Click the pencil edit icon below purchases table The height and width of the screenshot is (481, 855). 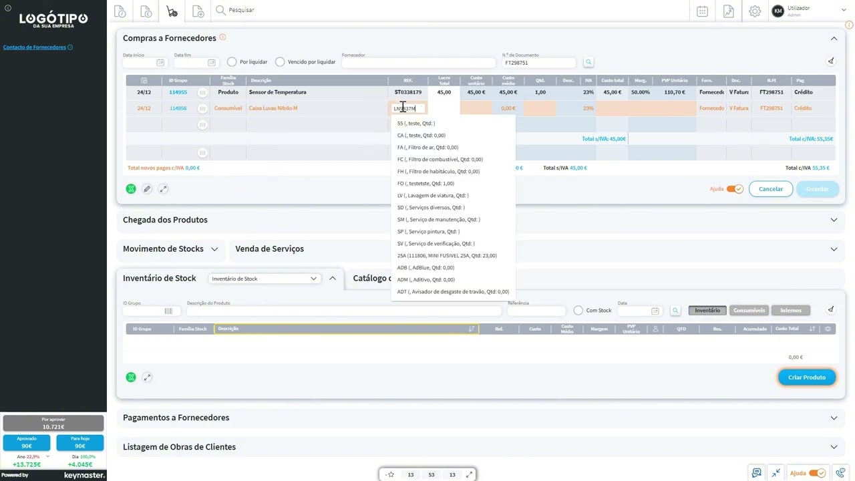[147, 189]
